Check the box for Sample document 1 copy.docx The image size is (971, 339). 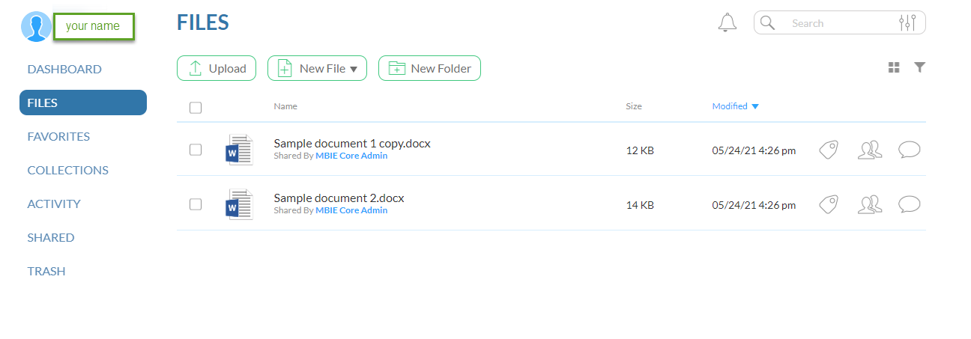click(196, 150)
